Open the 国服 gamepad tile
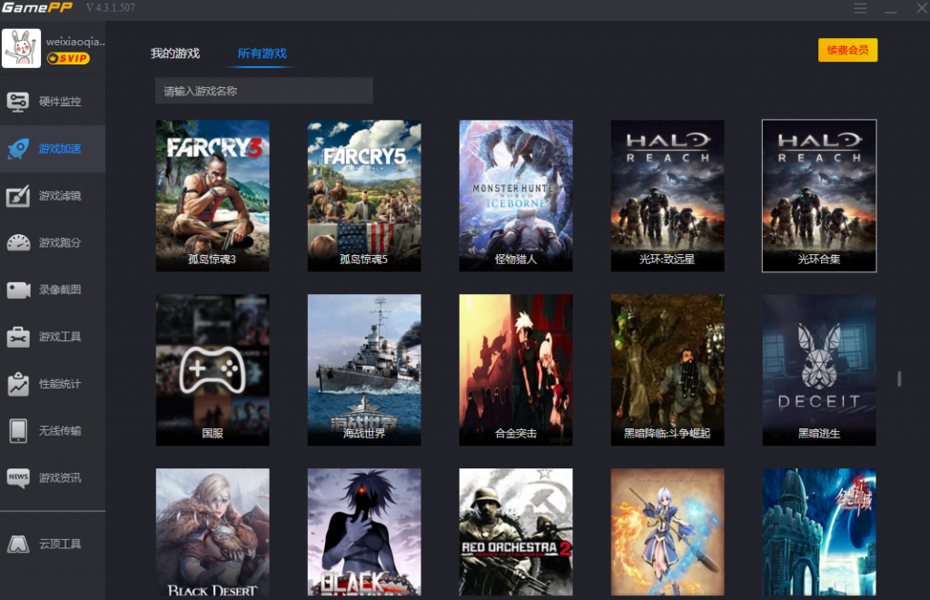 tap(213, 370)
